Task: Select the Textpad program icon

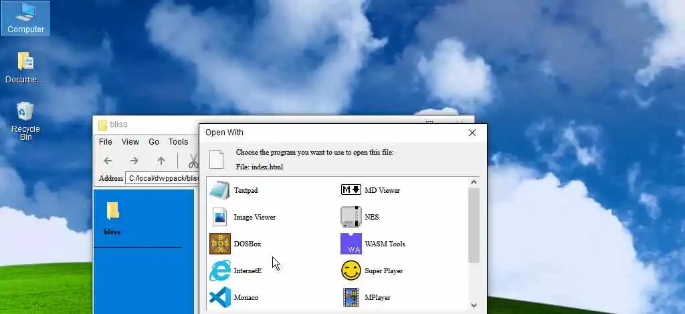Action: (x=219, y=190)
